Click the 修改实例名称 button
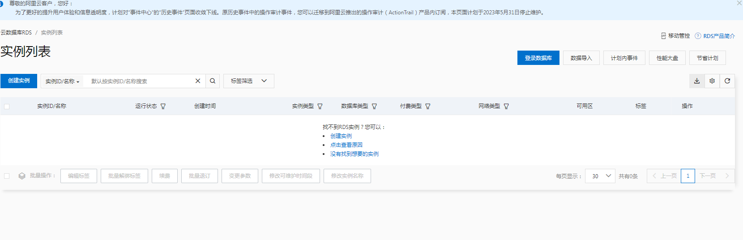Image resolution: width=743 pixels, height=240 pixels. (x=347, y=176)
